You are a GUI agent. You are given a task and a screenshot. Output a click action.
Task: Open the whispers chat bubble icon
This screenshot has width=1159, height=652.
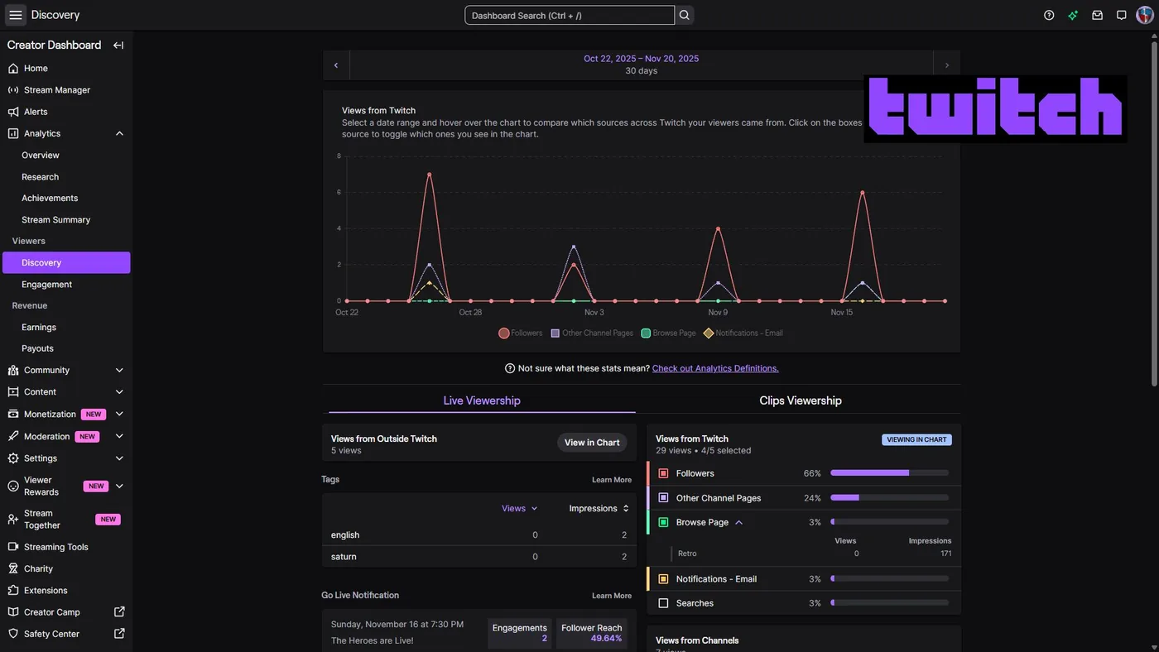(x=1122, y=15)
